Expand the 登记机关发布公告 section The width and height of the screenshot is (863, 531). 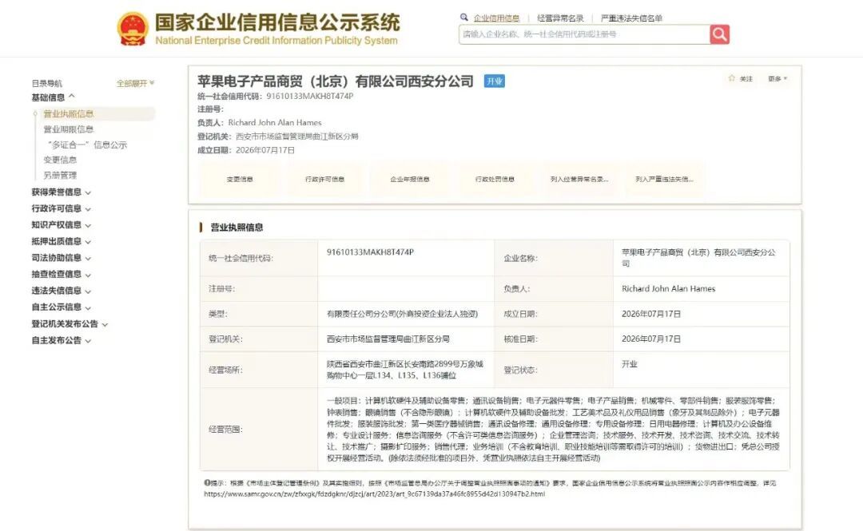pyautogui.click(x=70, y=324)
